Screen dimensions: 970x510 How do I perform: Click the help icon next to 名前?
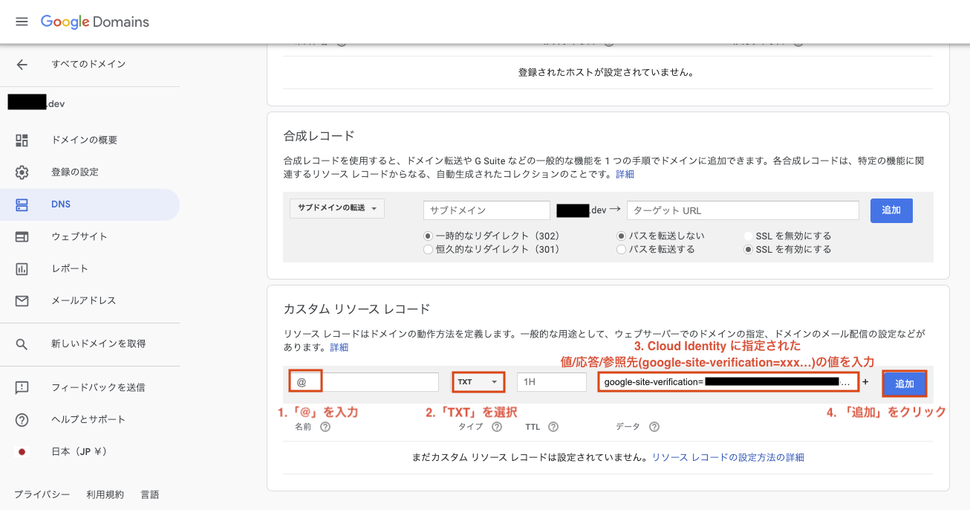pyautogui.click(x=325, y=427)
